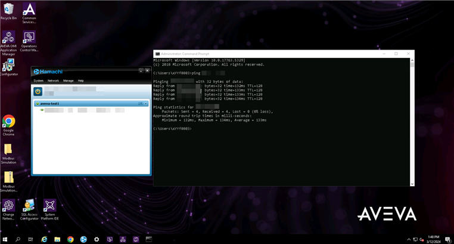454x244 pixels.
Task: Maximize the Command Prompt window
Action: point(396,54)
